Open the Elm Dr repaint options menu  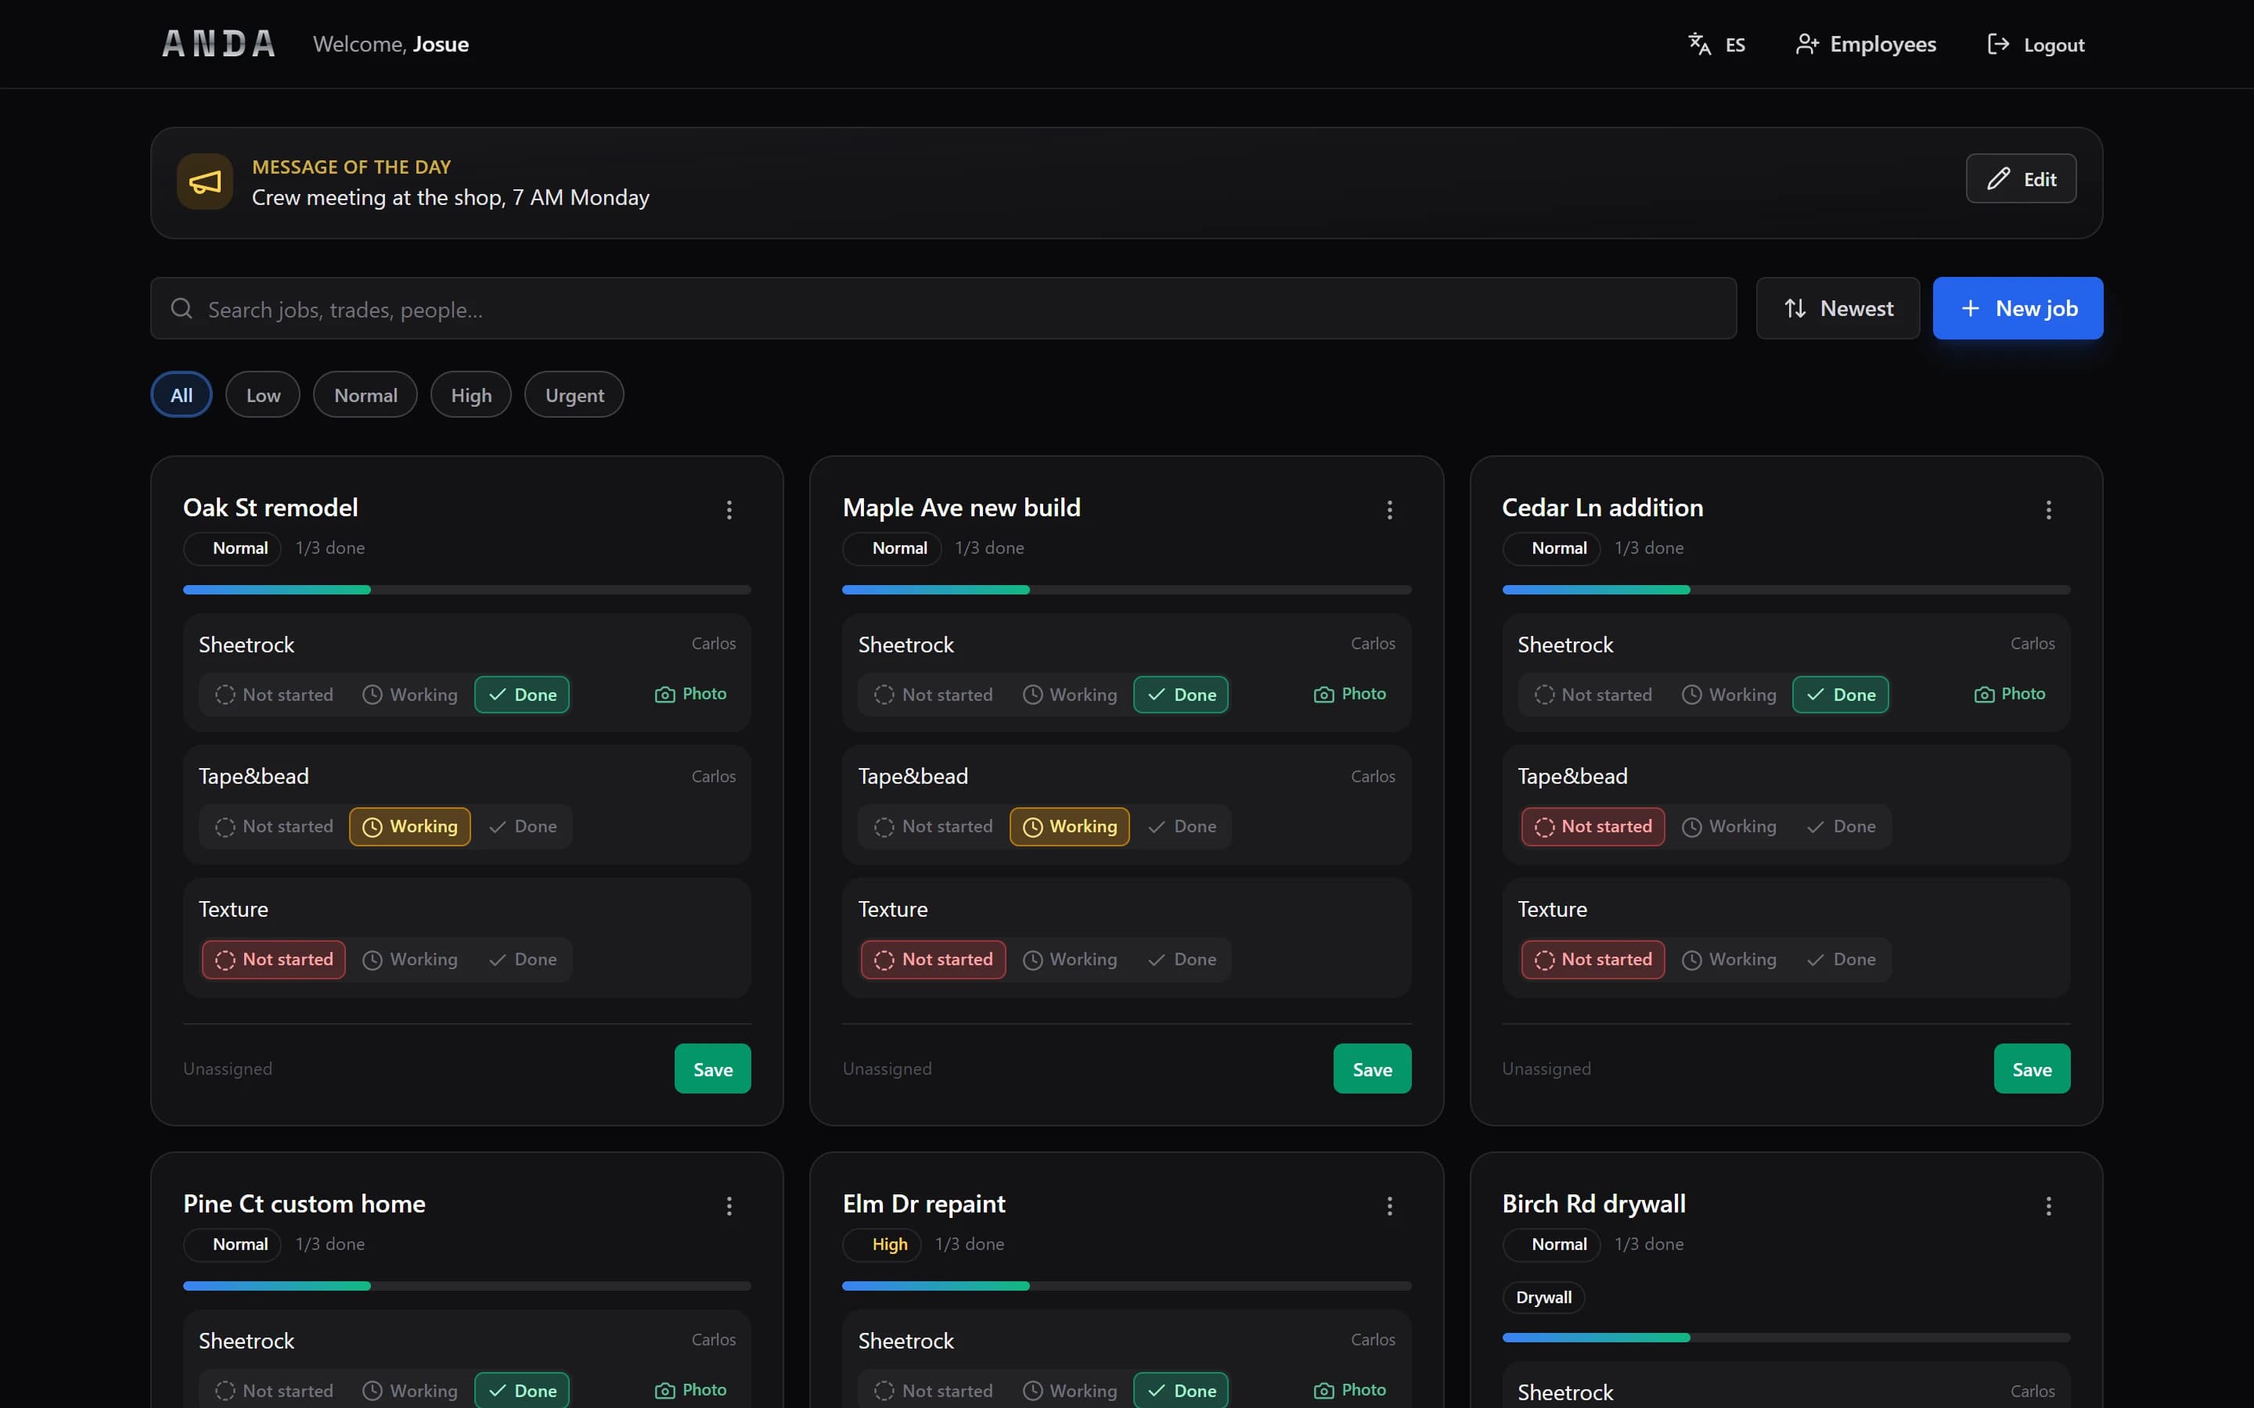tap(1390, 1206)
